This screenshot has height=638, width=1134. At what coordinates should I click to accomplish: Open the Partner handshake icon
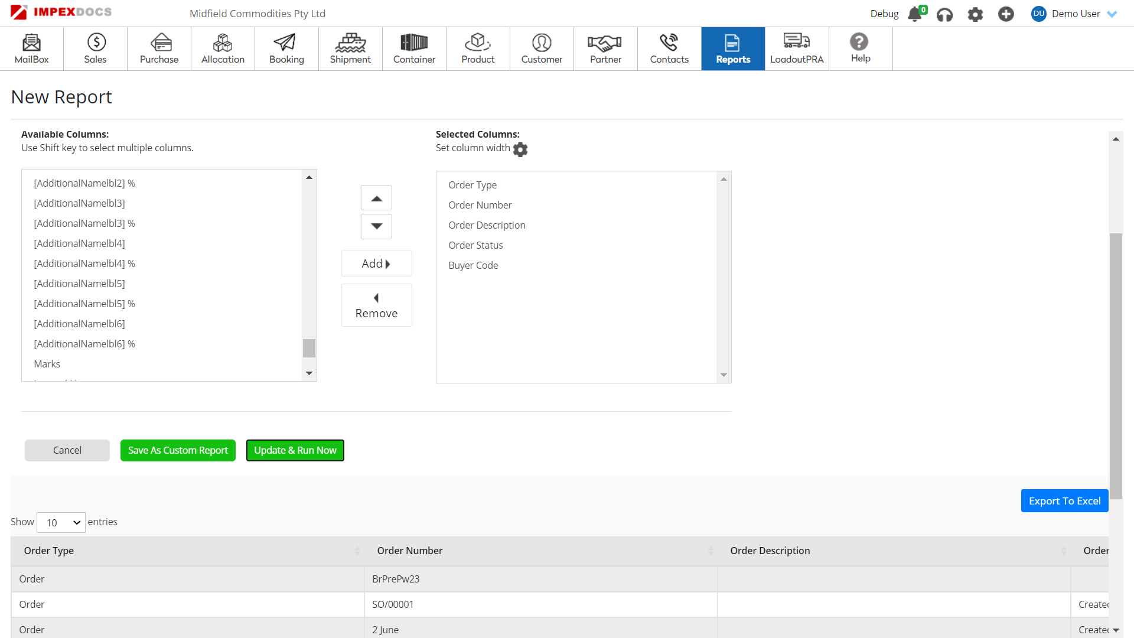pyautogui.click(x=605, y=43)
